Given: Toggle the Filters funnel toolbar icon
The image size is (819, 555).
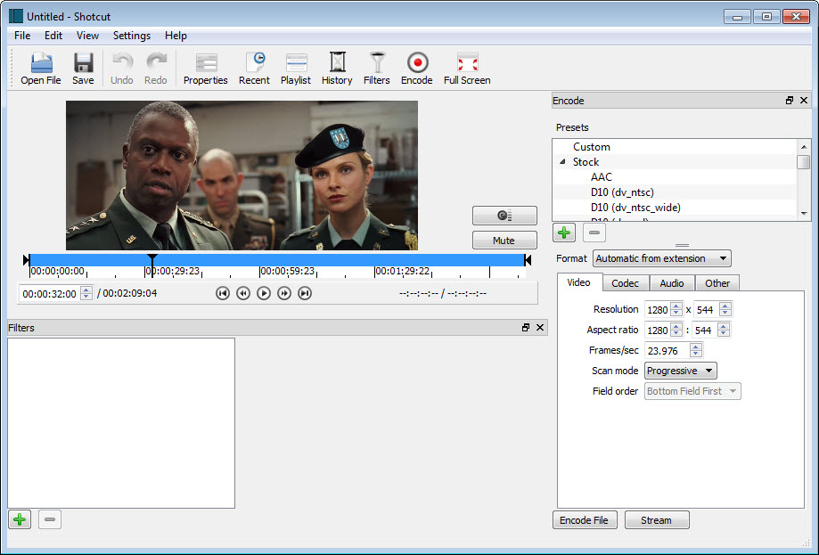Looking at the screenshot, I should (377, 69).
